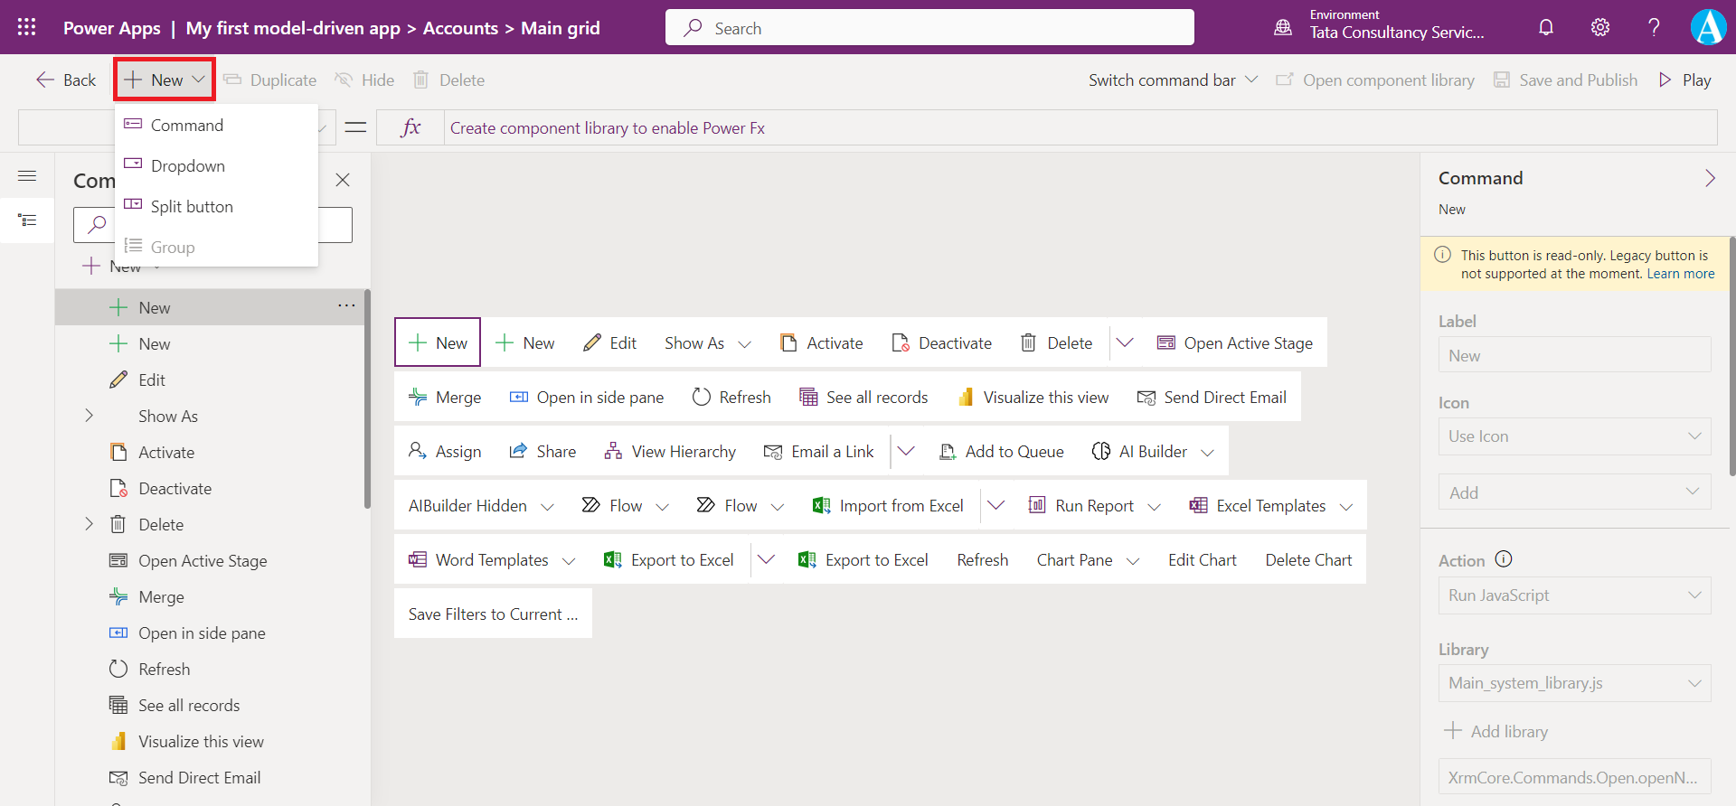Click the Learn more link
The width and height of the screenshot is (1736, 806).
[x=1680, y=274]
